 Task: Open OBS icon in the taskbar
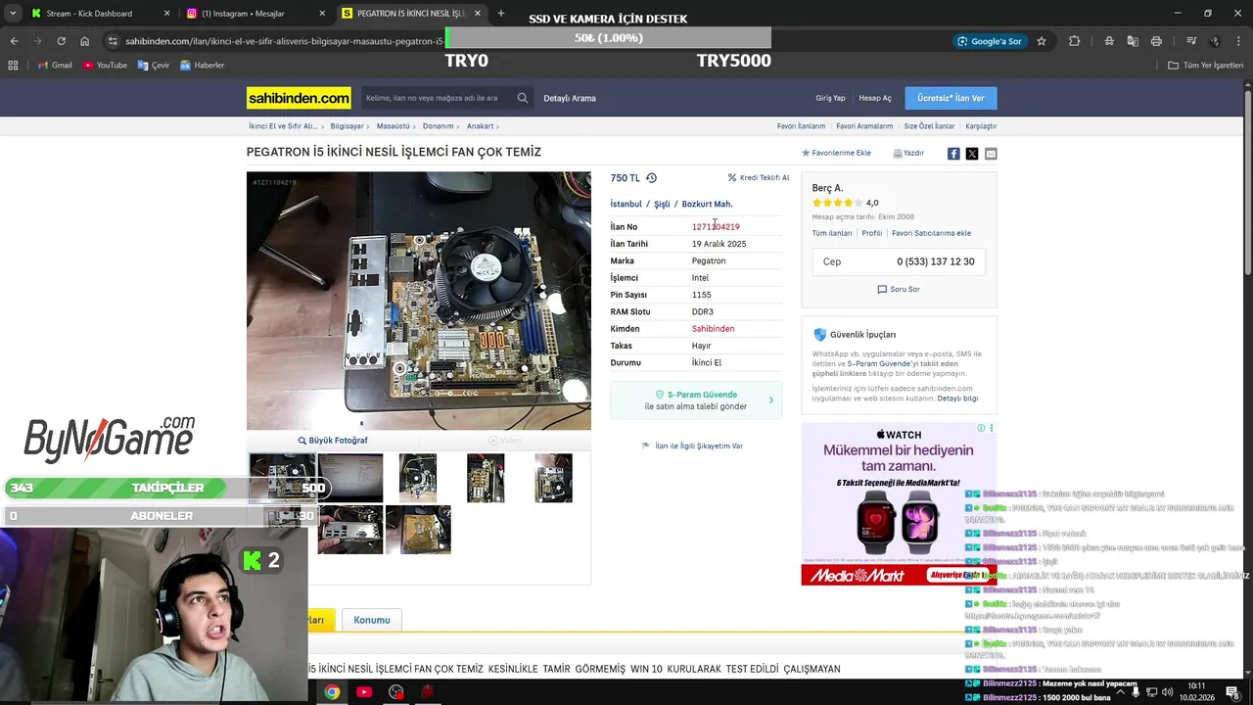396,692
